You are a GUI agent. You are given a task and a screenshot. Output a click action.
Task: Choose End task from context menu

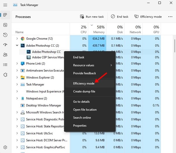coord(79,57)
